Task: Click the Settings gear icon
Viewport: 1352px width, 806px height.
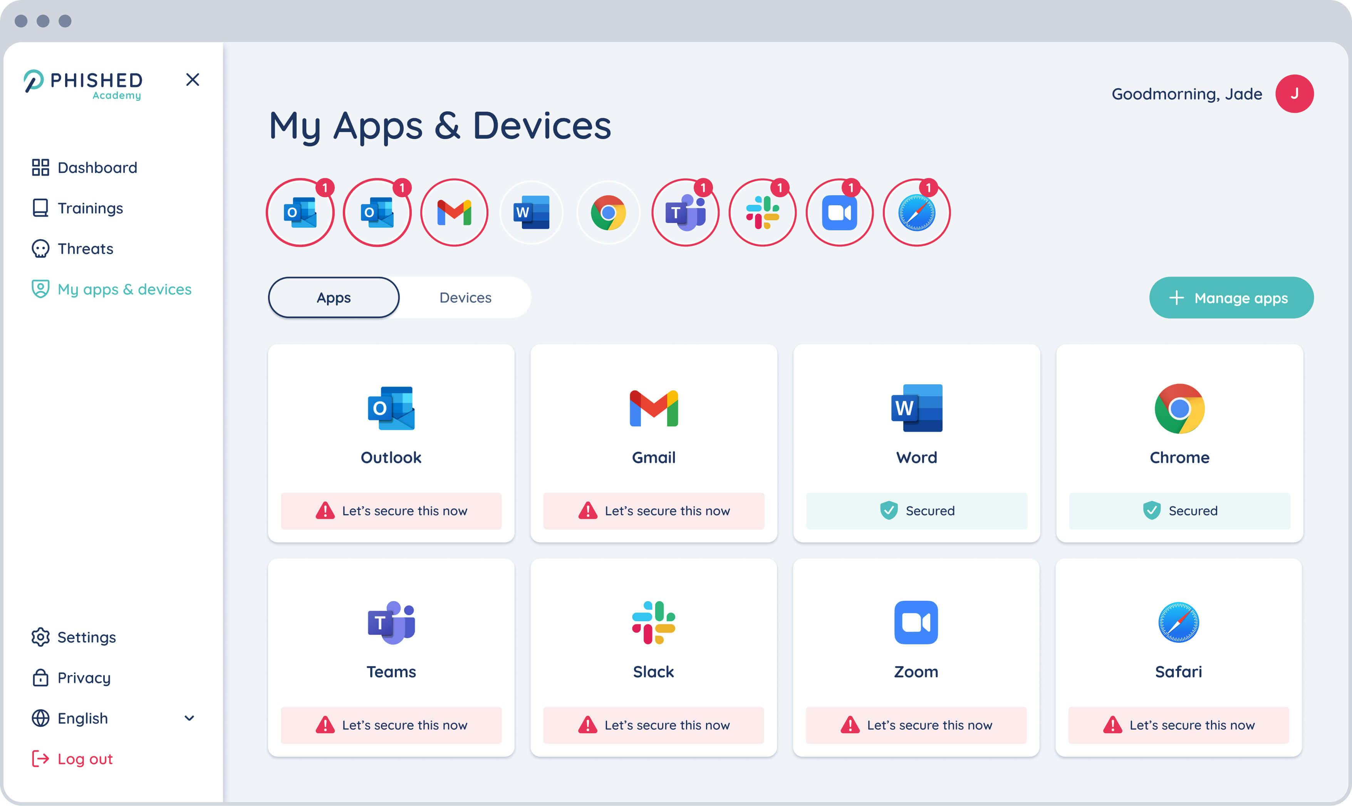Action: [40, 637]
